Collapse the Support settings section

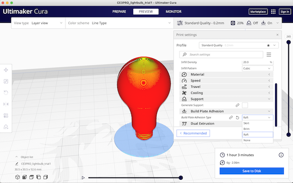(226, 99)
